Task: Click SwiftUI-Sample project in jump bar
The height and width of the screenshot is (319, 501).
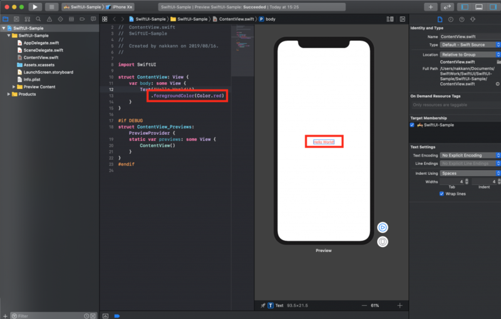Action: [x=147, y=19]
